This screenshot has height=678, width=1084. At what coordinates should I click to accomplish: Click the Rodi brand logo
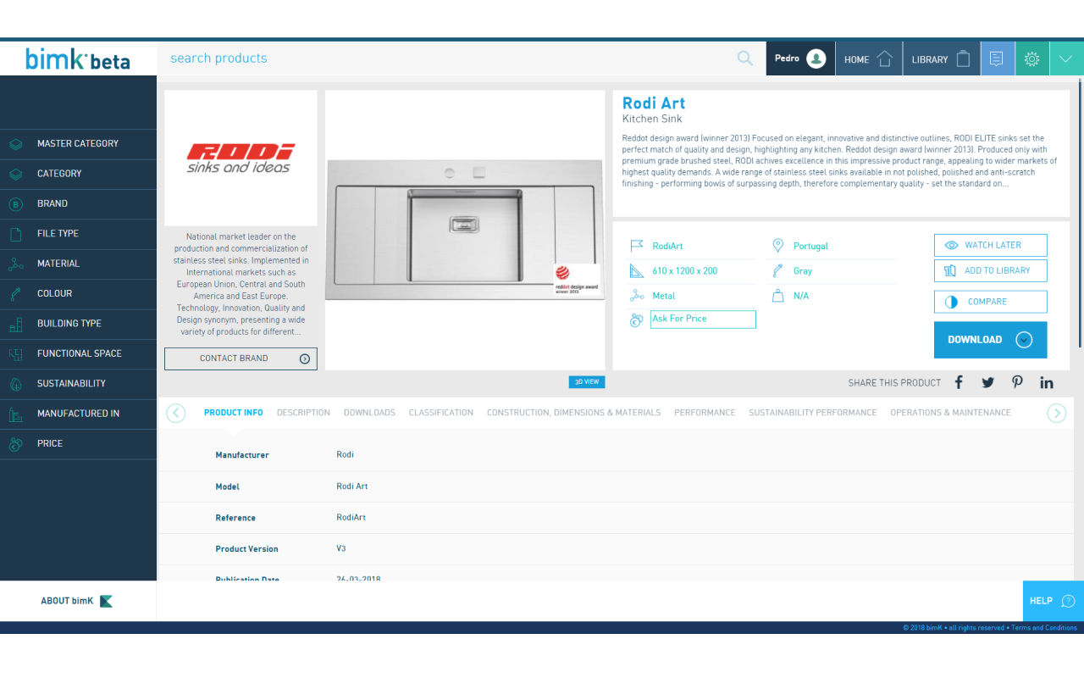(241, 158)
